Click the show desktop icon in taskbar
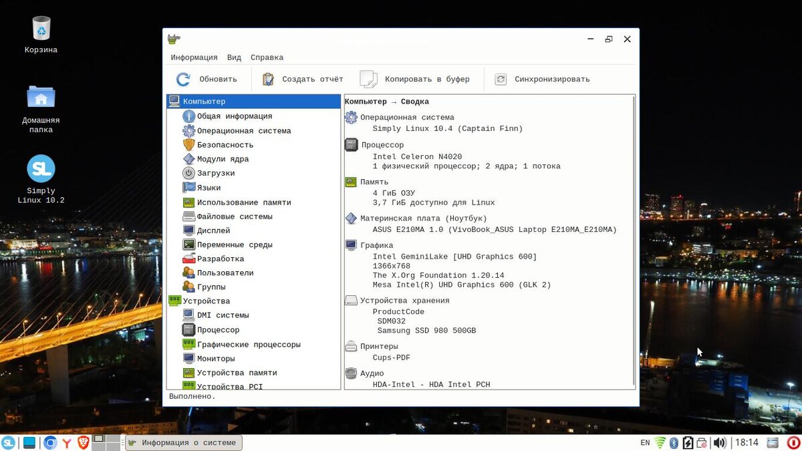The height and width of the screenshot is (451, 802). [29, 442]
